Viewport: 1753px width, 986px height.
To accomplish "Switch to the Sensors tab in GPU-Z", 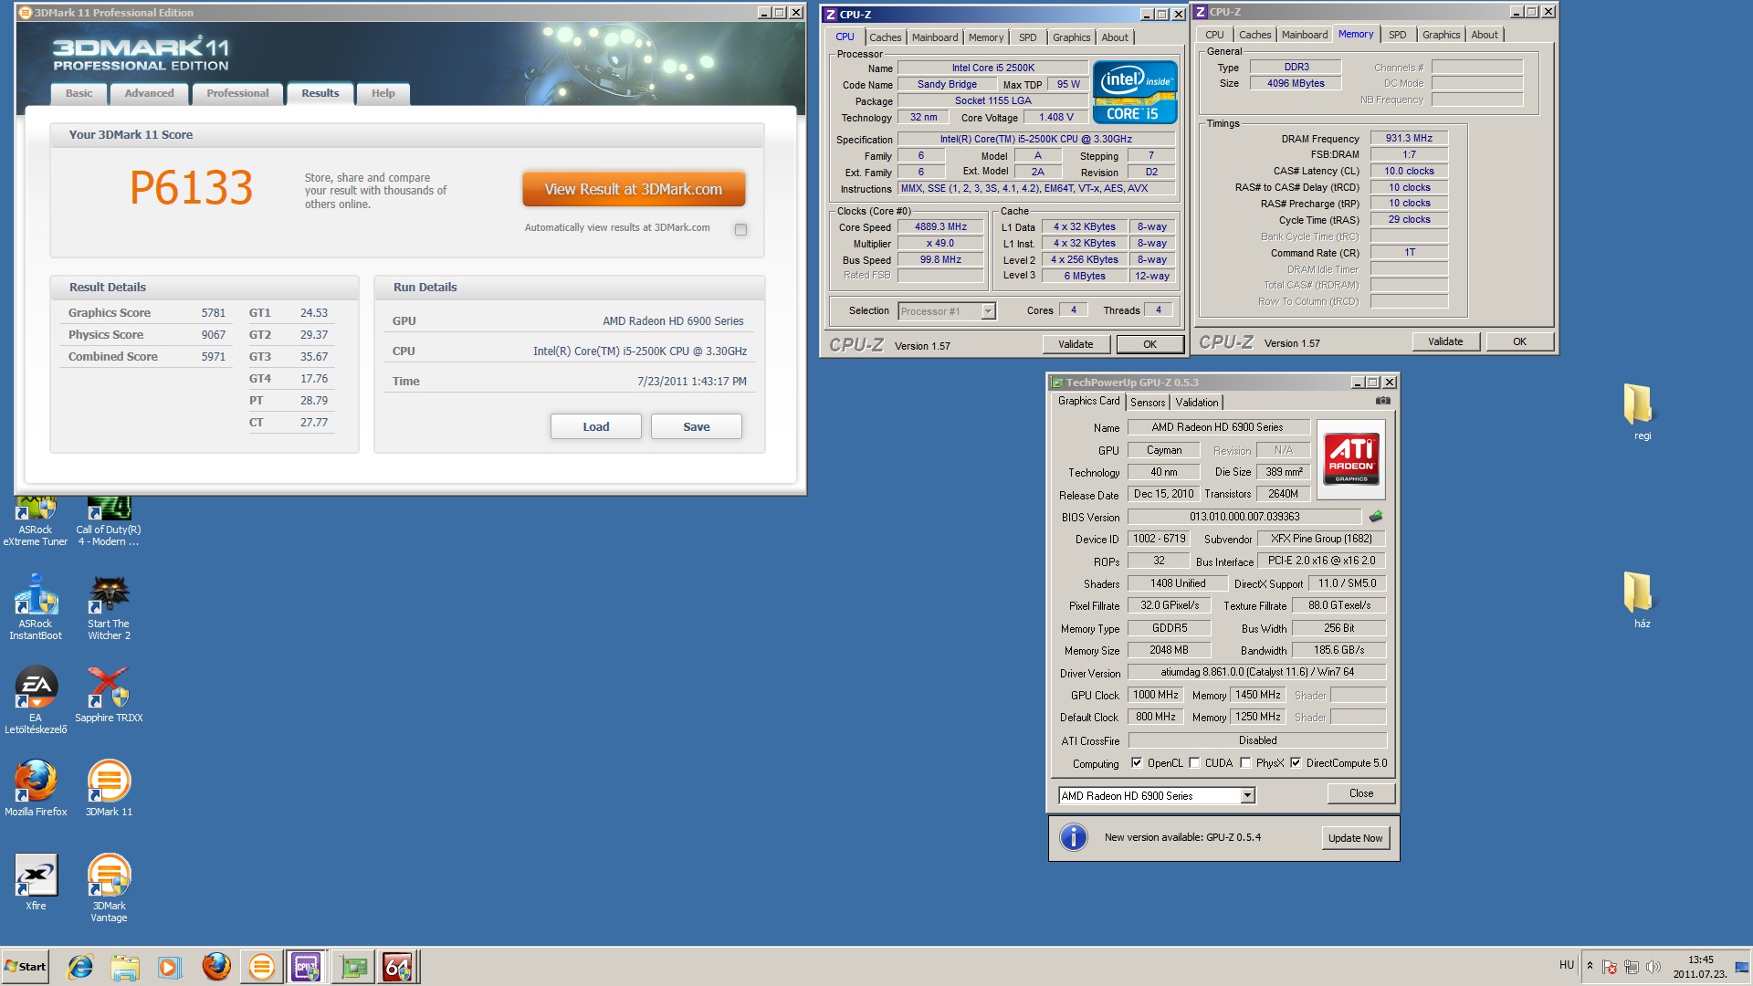I will tap(1147, 403).
